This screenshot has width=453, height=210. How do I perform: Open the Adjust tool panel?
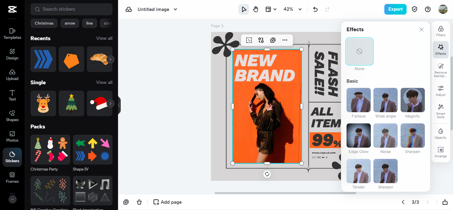coord(441,91)
